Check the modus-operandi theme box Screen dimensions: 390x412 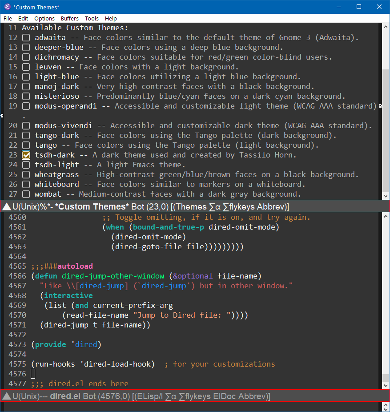26,106
